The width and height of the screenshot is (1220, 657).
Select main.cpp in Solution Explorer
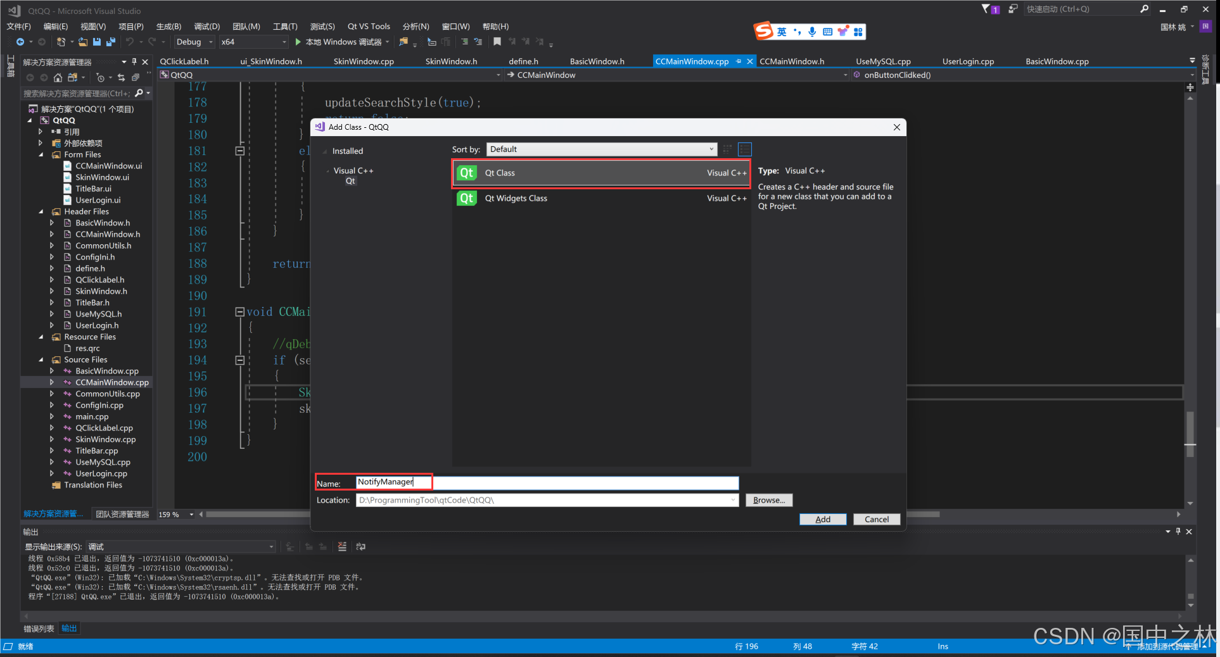click(92, 416)
